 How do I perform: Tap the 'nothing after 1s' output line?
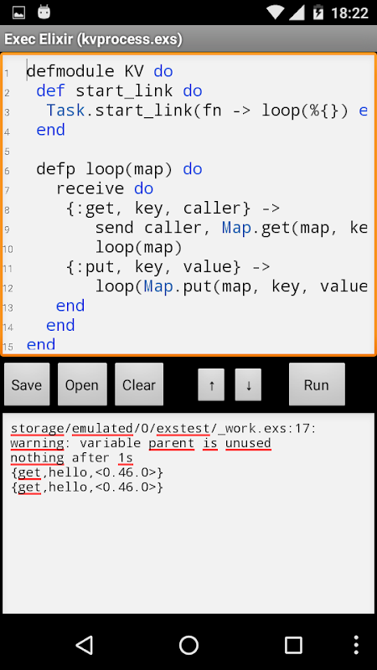72,458
